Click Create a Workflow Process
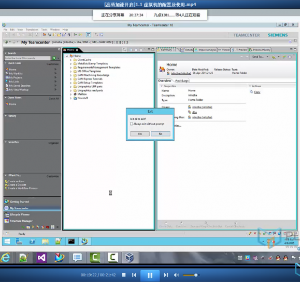 click(x=23, y=188)
